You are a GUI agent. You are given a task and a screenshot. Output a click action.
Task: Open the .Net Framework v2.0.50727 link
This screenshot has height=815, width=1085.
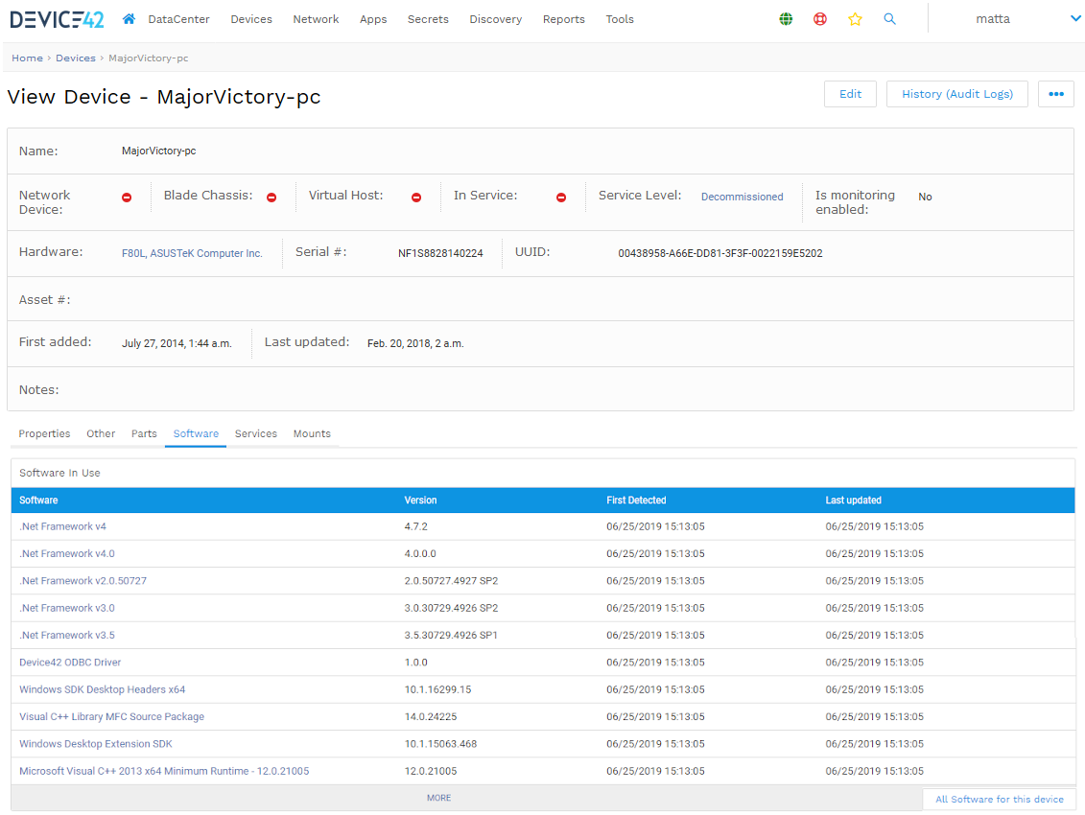pos(83,581)
